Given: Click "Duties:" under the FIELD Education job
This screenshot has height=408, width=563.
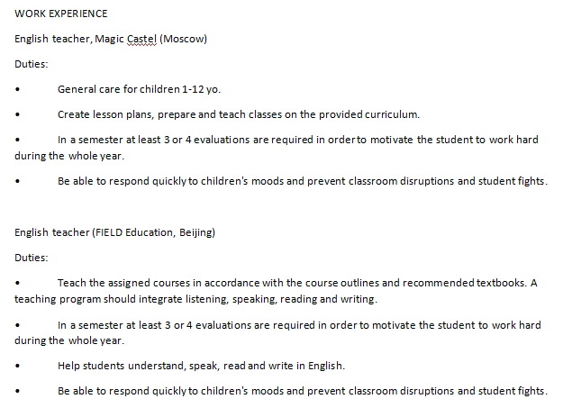Looking at the screenshot, I should click(x=32, y=257).
